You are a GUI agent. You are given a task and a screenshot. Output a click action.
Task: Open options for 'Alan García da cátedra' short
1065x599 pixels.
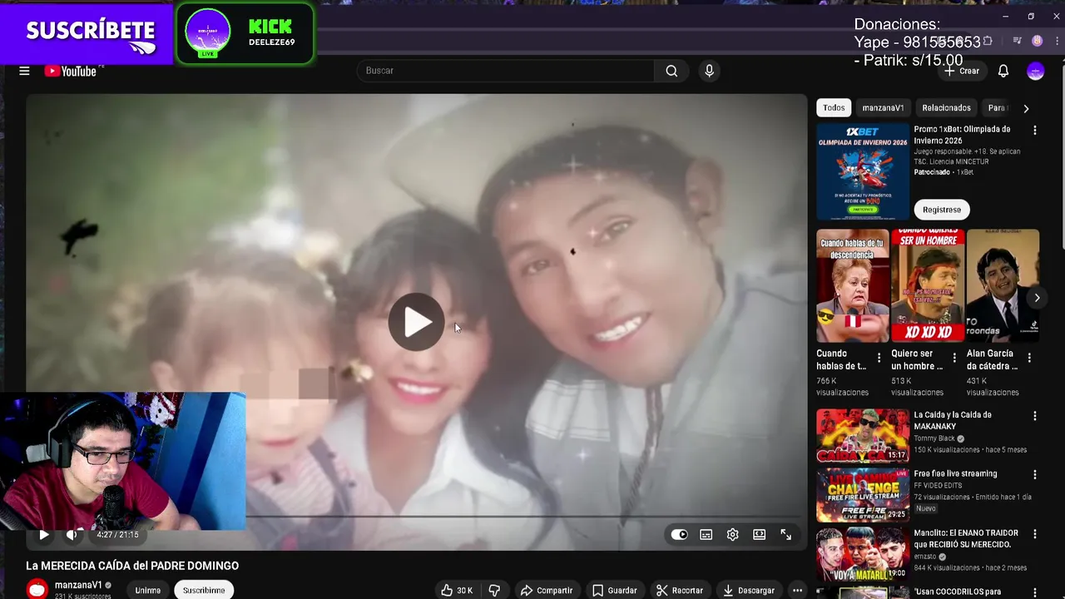click(1029, 358)
